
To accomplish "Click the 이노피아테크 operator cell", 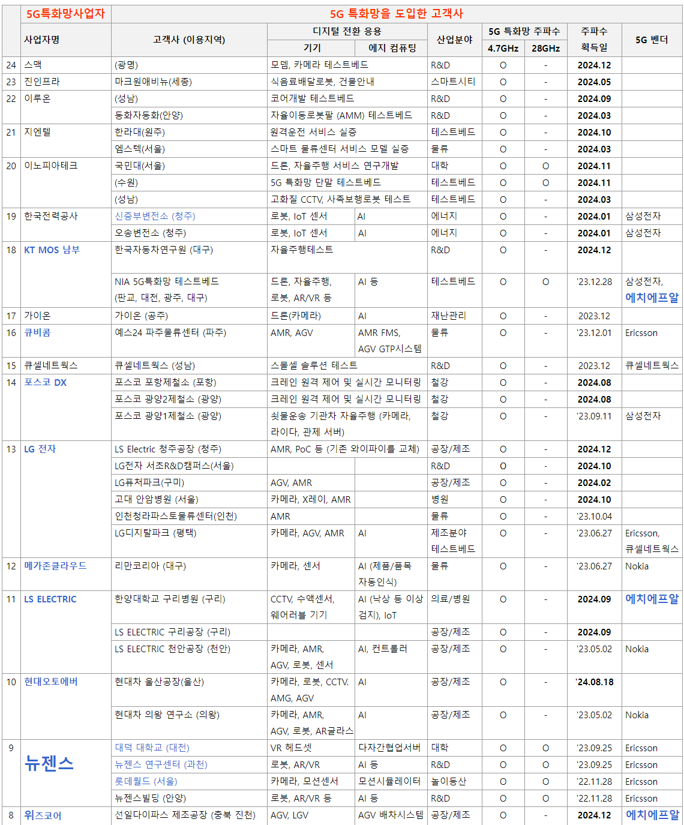I will pyautogui.click(x=66, y=182).
